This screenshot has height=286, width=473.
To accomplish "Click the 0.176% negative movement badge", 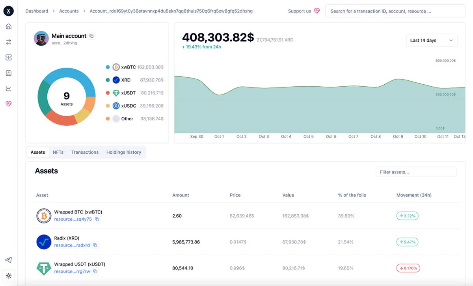I will click(x=408, y=268).
